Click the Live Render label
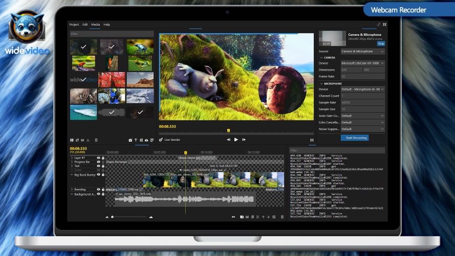Image resolution: width=455 pixels, height=256 pixels. [172, 140]
